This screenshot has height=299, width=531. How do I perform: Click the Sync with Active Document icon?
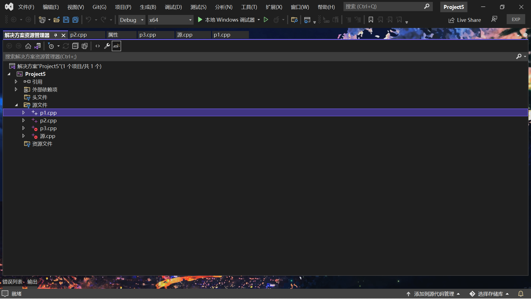click(x=37, y=46)
